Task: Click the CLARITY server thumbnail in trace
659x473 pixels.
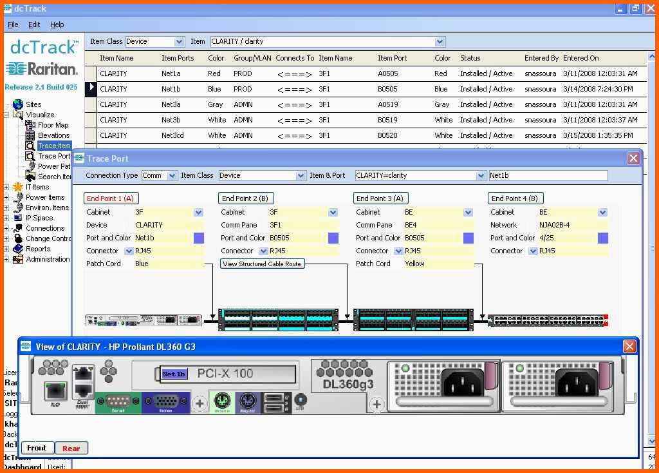Action: click(144, 320)
